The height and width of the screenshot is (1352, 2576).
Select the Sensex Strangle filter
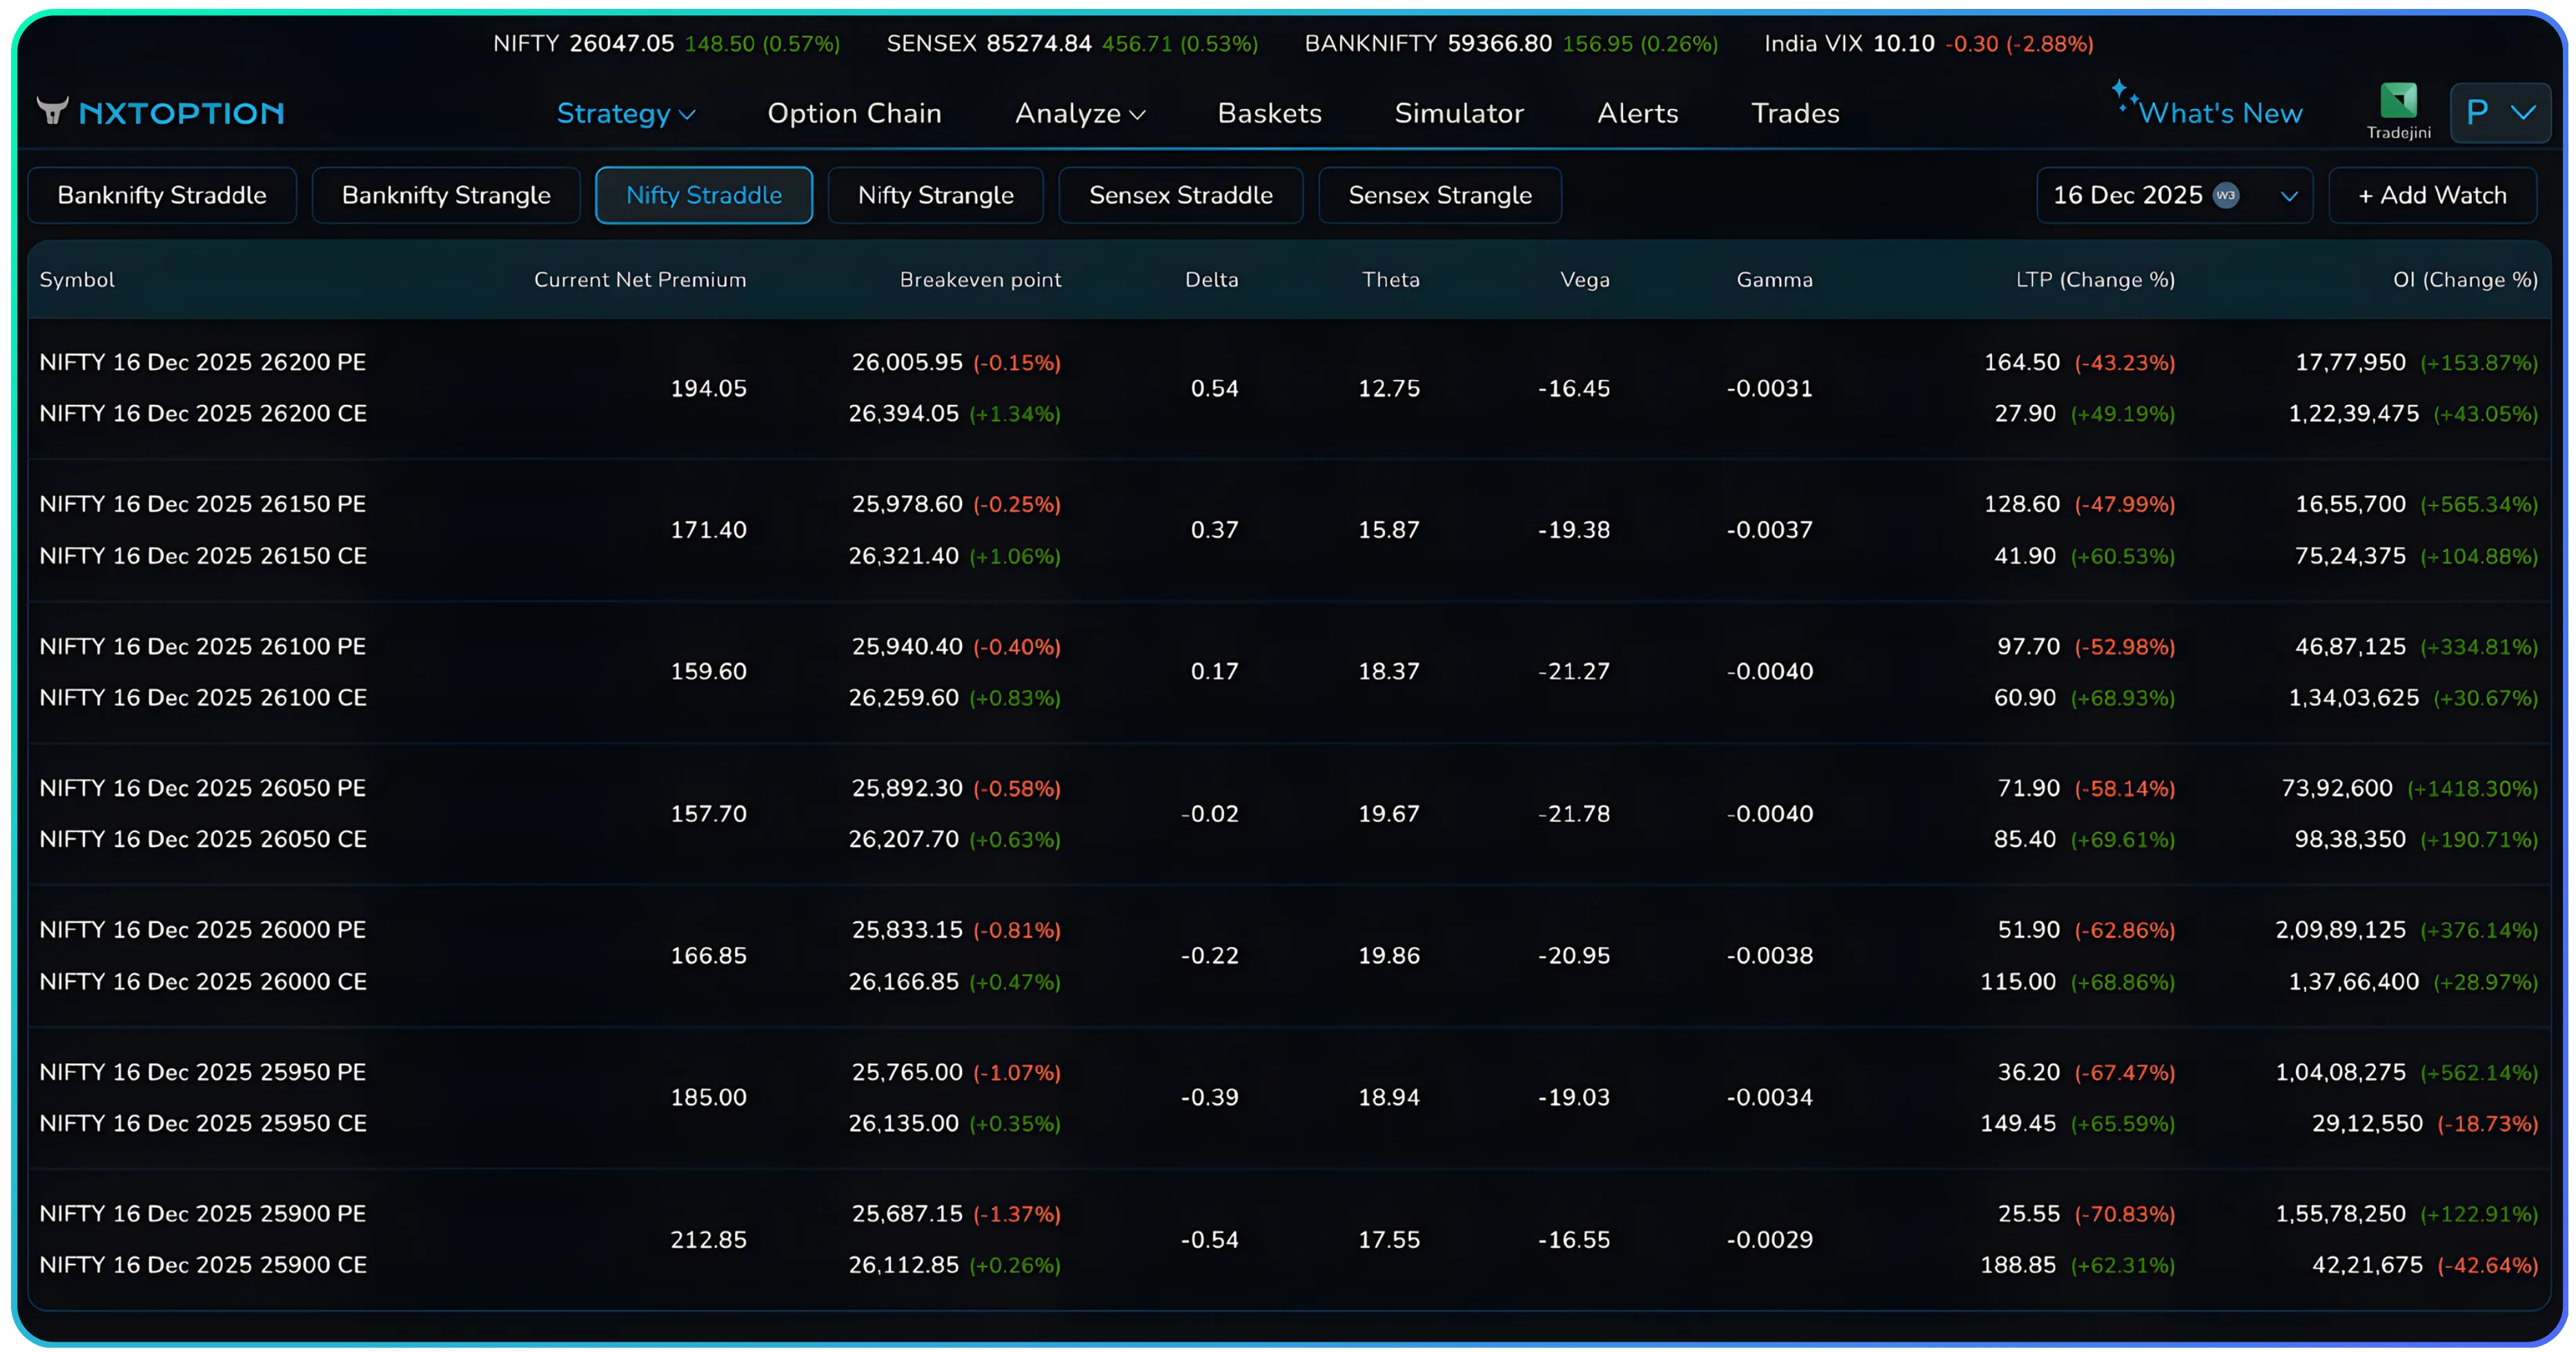(x=1440, y=195)
